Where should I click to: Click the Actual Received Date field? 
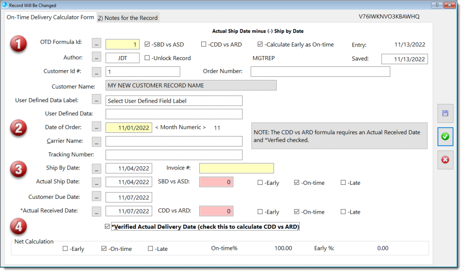(x=129, y=211)
